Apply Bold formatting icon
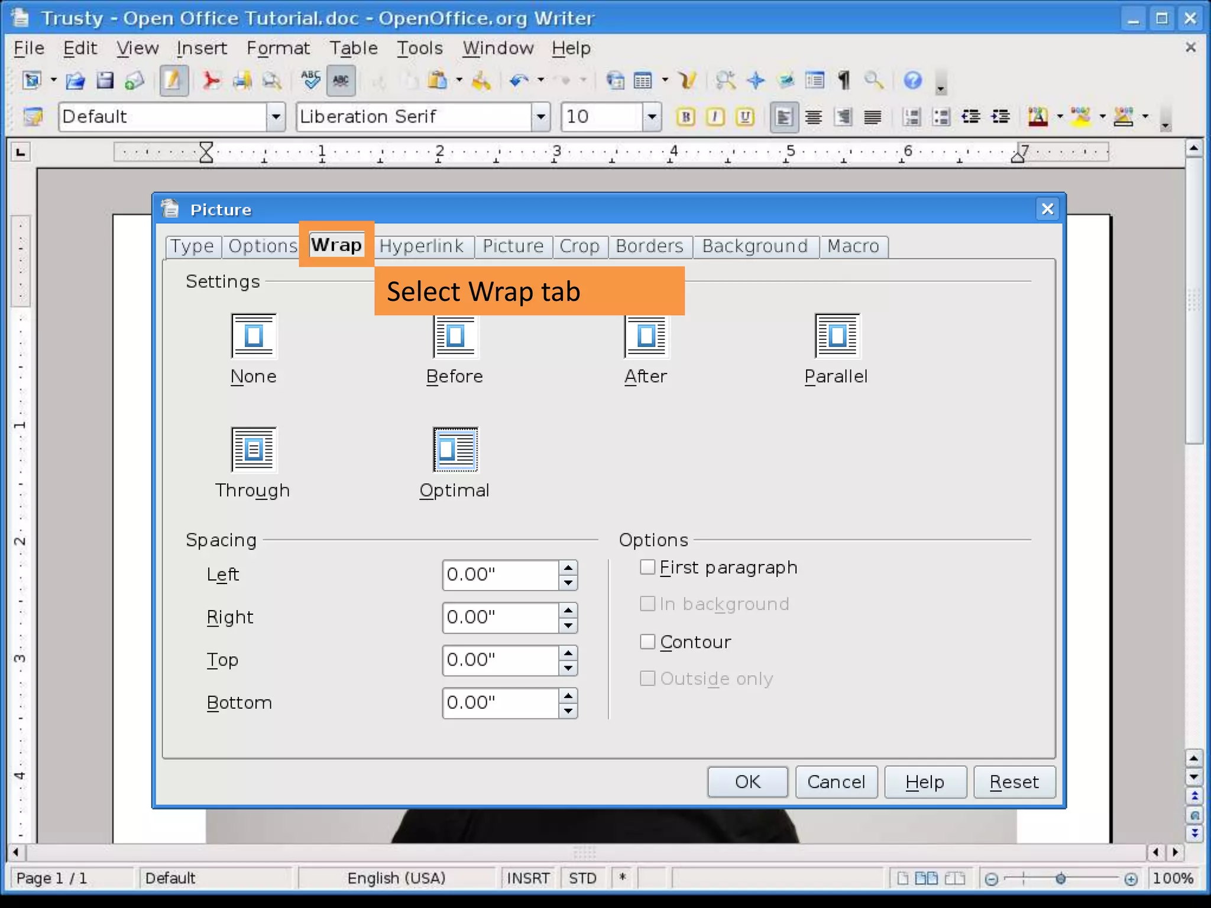 click(x=686, y=117)
